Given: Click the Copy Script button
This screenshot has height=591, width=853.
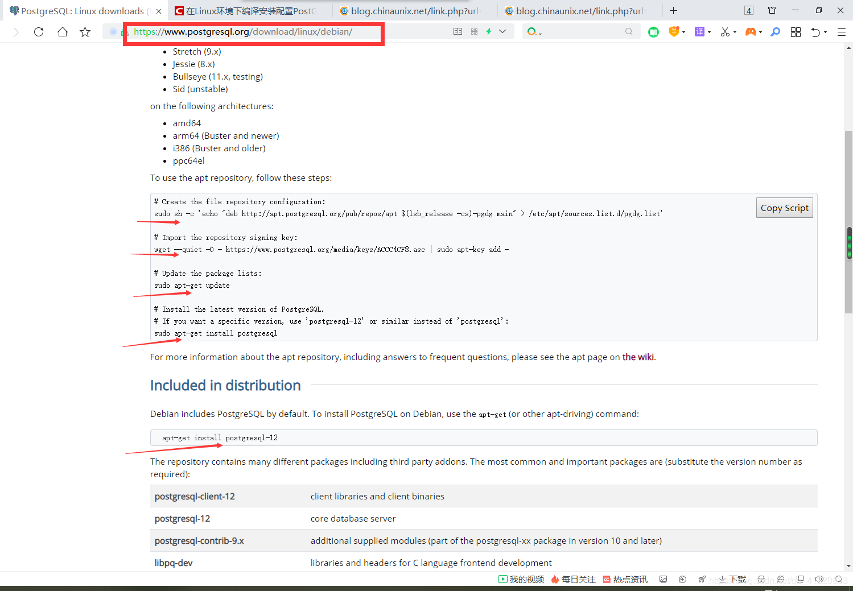Looking at the screenshot, I should coord(784,208).
